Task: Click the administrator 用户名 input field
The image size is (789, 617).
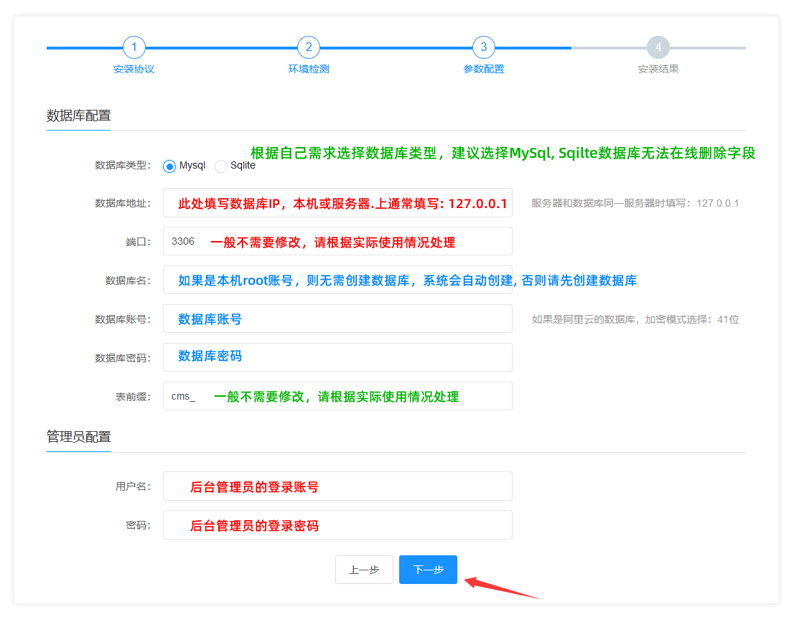Action: (x=337, y=486)
